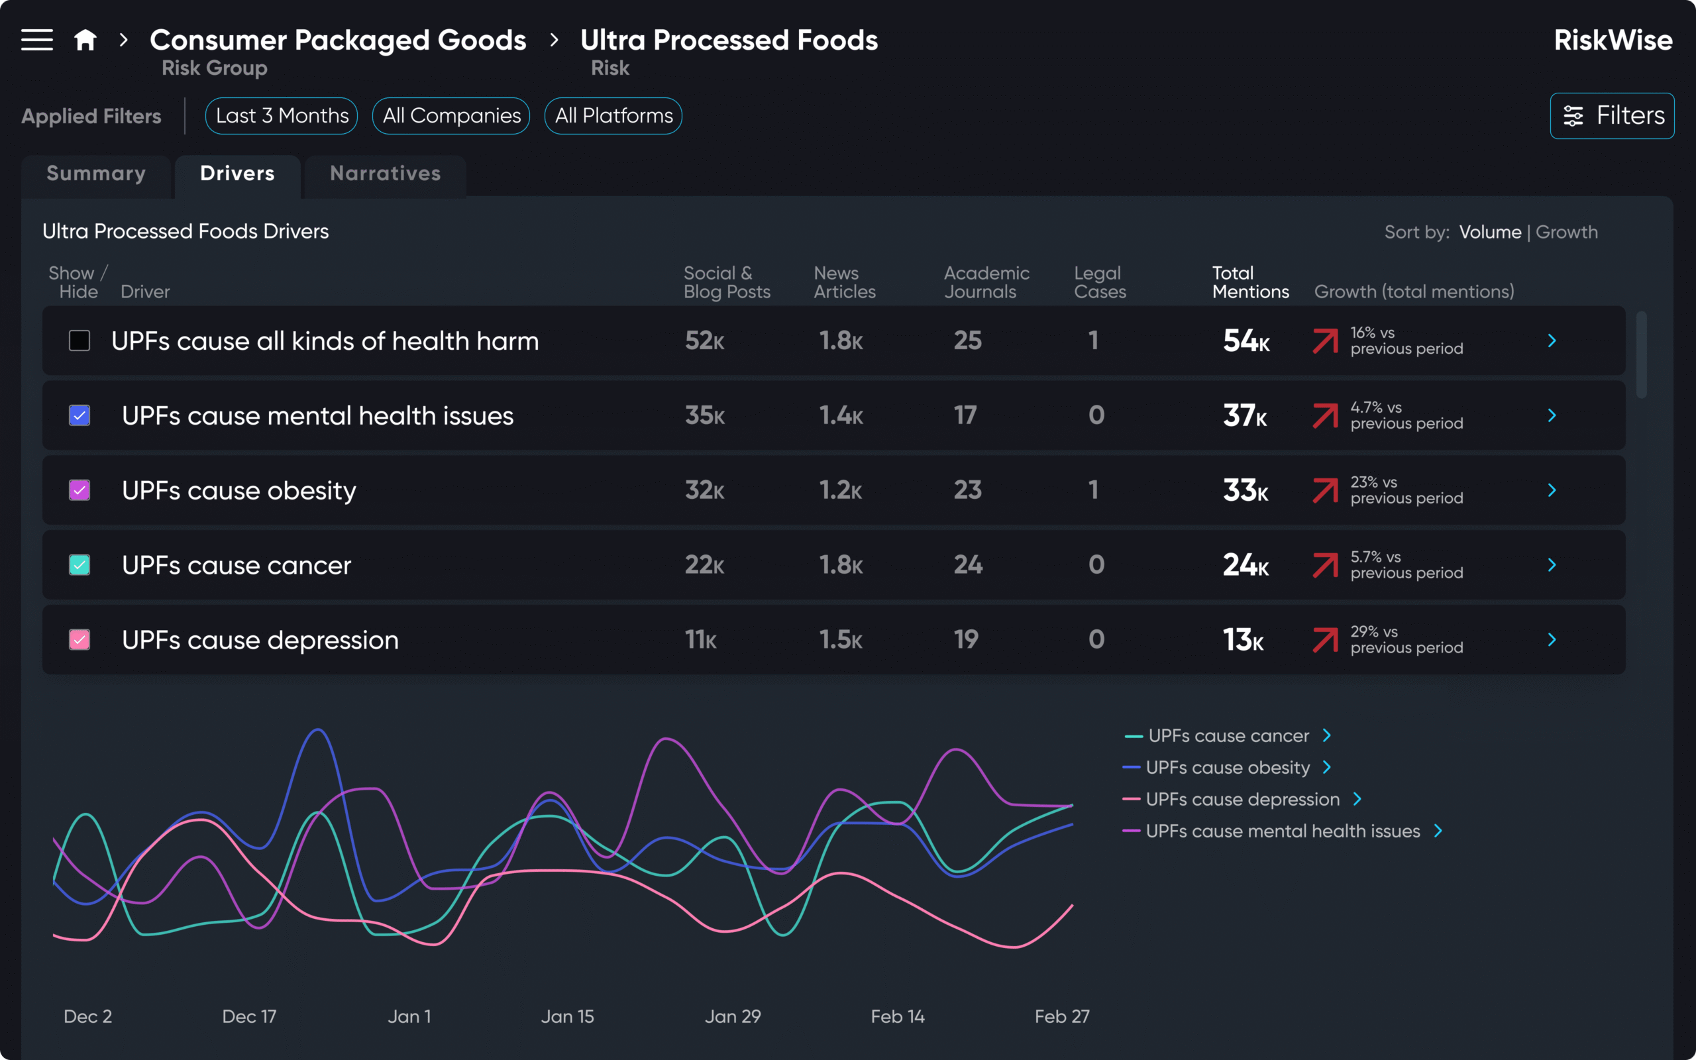The image size is (1696, 1060).
Task: Hide UPFs cause mental health issues line
Action: [79, 416]
